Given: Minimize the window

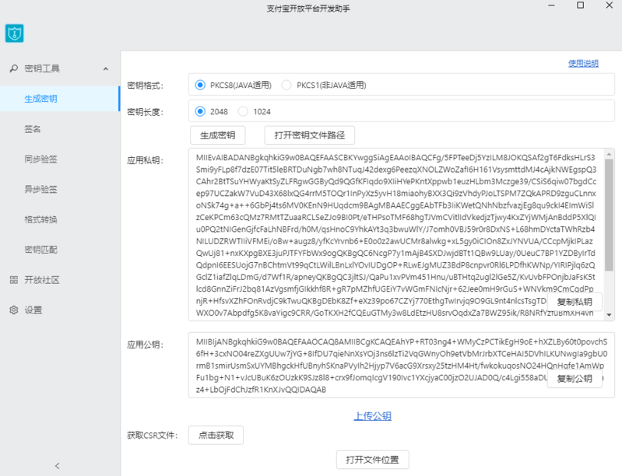Looking at the screenshot, I should pyautogui.click(x=551, y=5).
